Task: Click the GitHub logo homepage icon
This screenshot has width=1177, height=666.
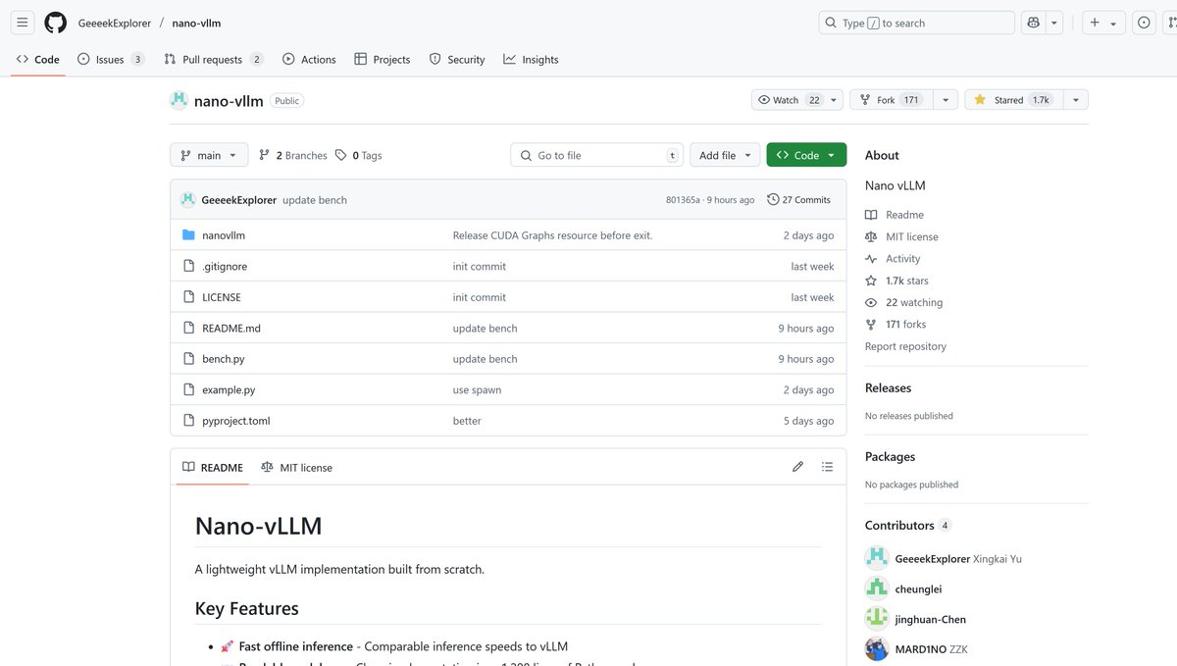Action: [x=56, y=23]
